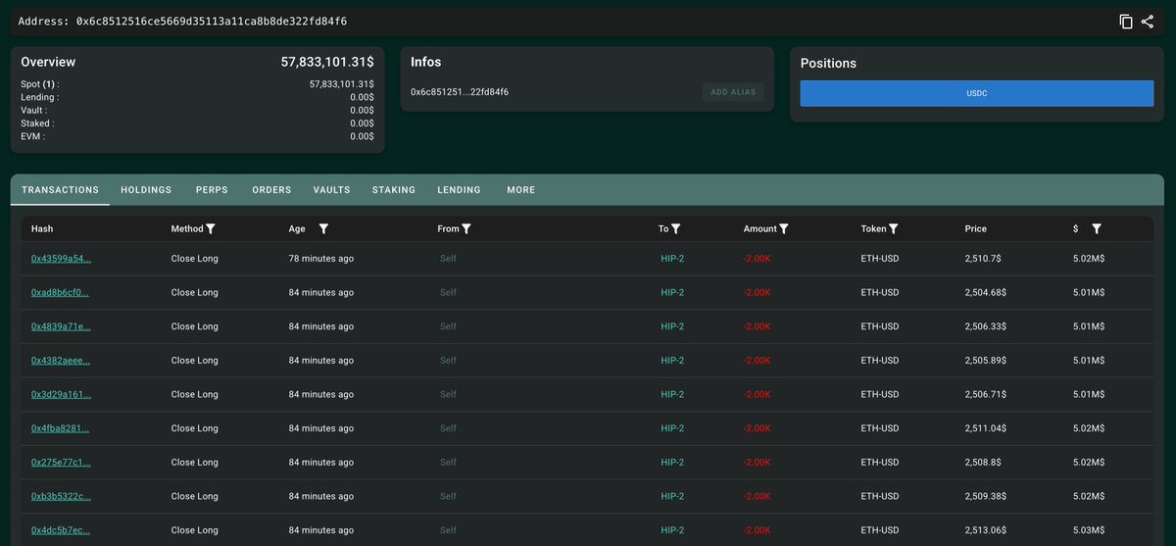Click HIP-2 recipient in the 78 minutes row
1176x546 pixels.
pyautogui.click(x=672, y=259)
